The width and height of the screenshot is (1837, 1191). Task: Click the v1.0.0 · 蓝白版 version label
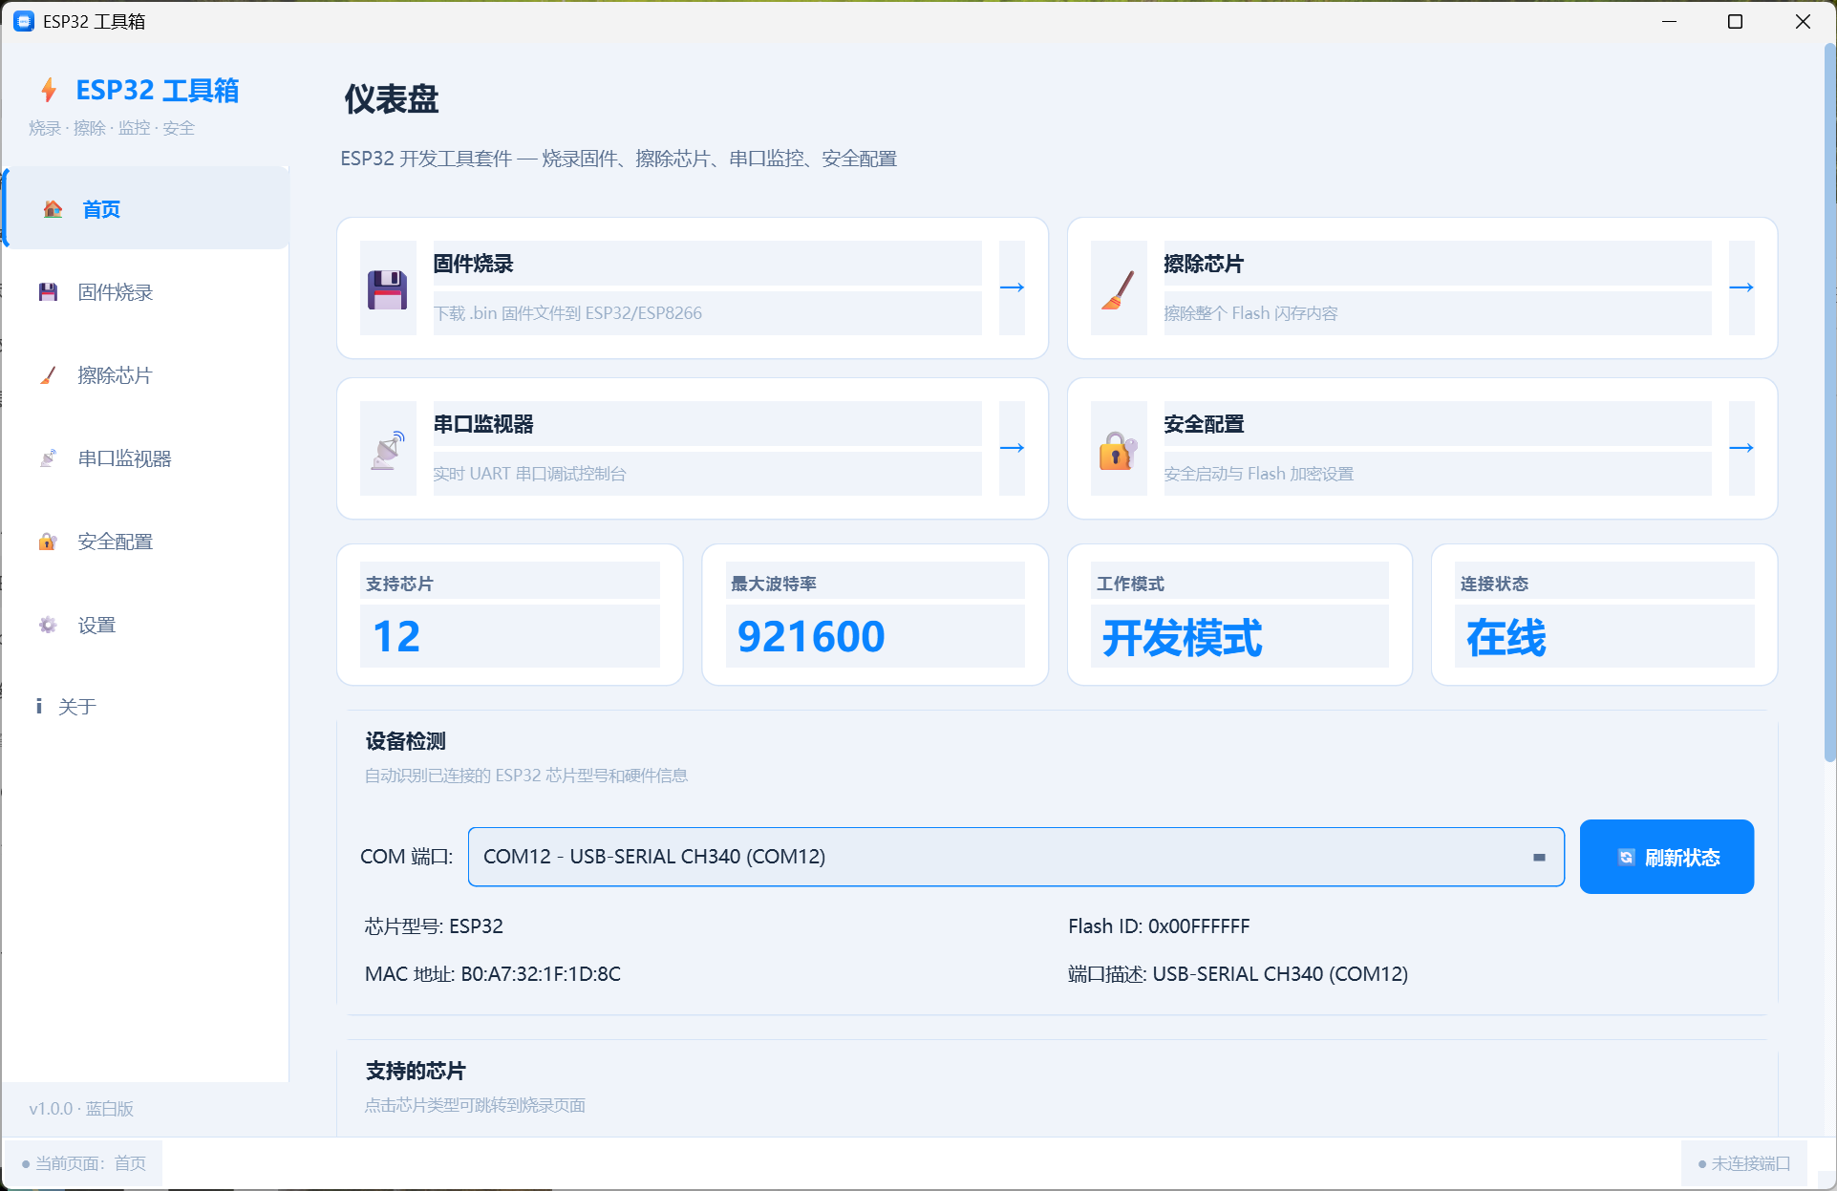[81, 1109]
